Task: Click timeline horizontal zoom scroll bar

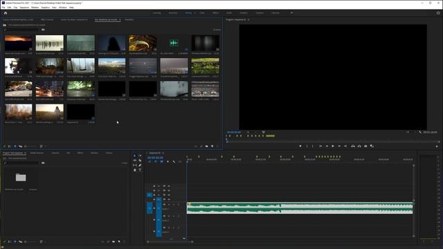Action: (170, 241)
